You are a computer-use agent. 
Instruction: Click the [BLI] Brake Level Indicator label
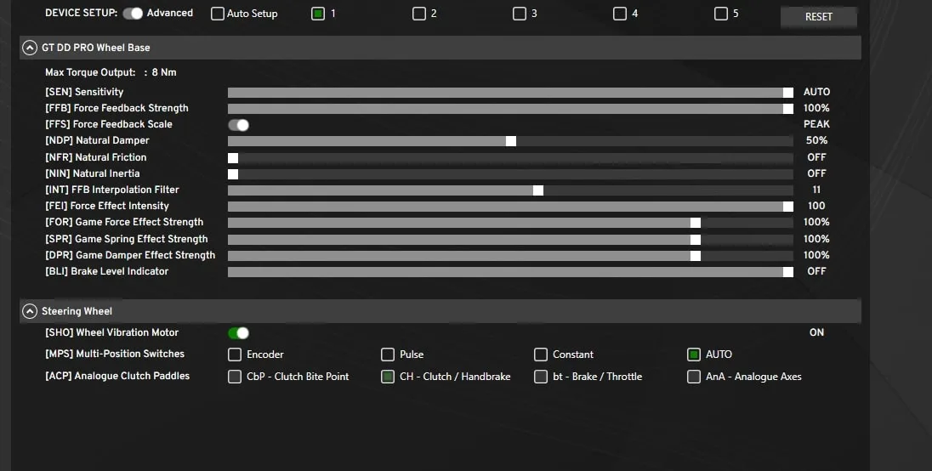107,271
